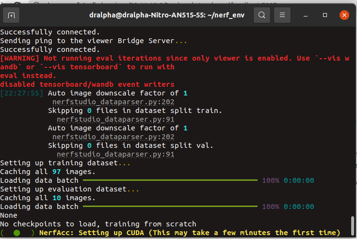Click 'Sending ping to the viewer Bridge Server' line
The image size is (357, 239).
94,41
